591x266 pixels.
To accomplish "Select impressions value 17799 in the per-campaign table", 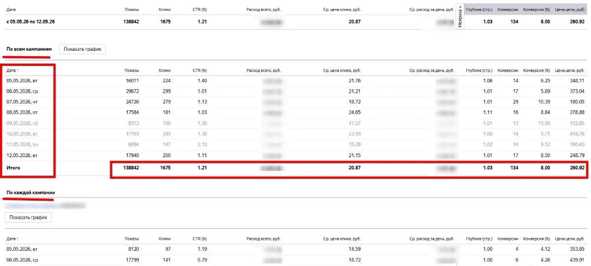I will click(132, 260).
